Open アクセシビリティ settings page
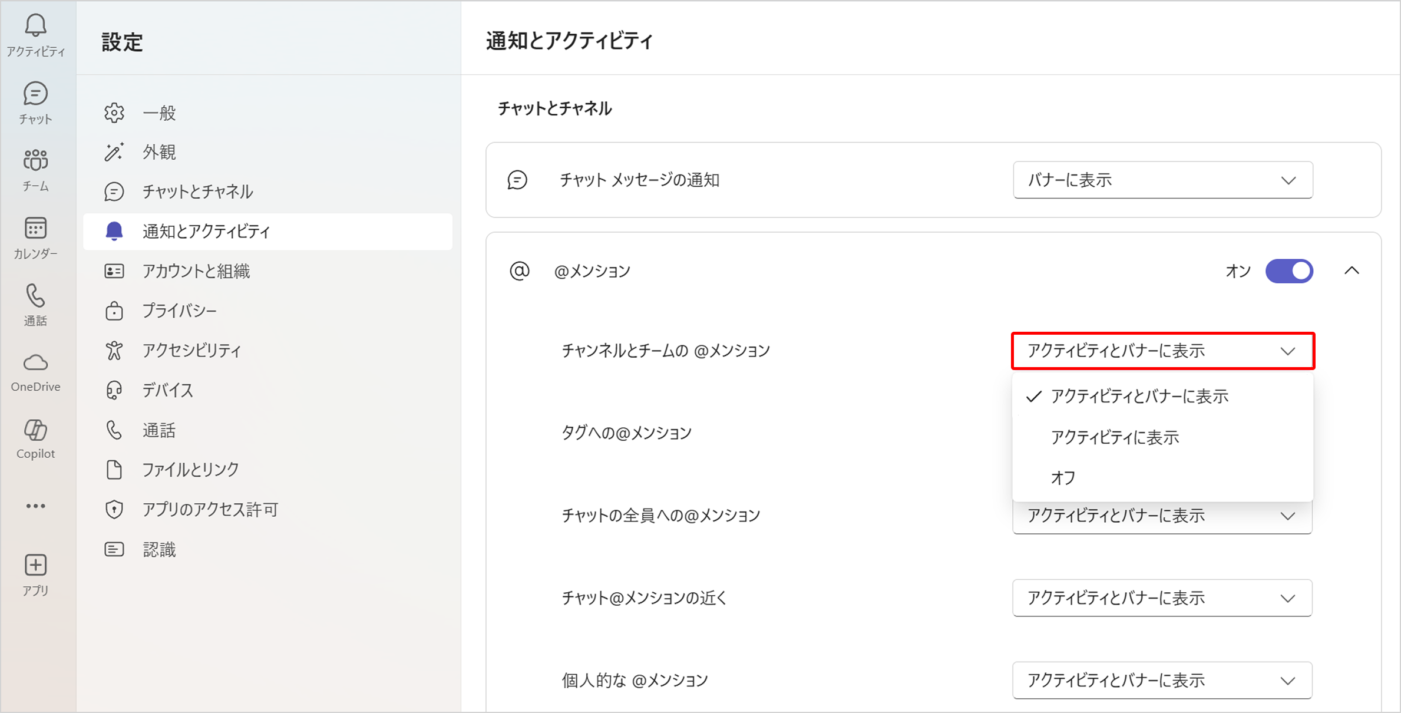Screen dimensions: 1401x713 click(191, 350)
